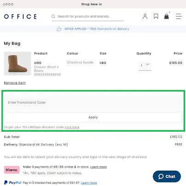Open saved items bookmark icon
Image resolution: width=186 pixels, height=186 pixels.
coord(156,16)
